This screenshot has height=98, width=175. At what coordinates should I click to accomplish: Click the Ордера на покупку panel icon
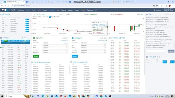point(71,62)
